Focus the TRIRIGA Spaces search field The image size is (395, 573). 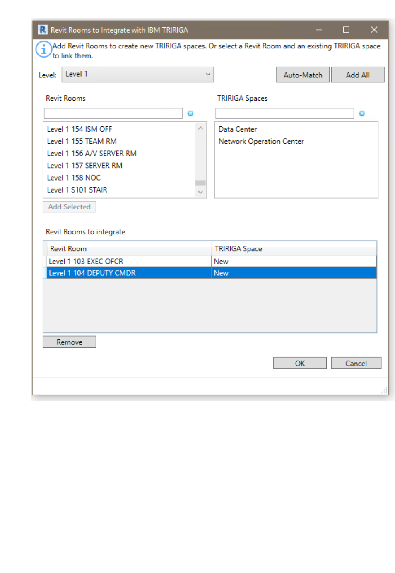285,113
